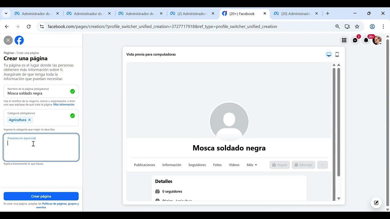Expand the Más dropdown in preview
Image resolution: width=390 pixels, height=219 pixels.
pos(252,165)
